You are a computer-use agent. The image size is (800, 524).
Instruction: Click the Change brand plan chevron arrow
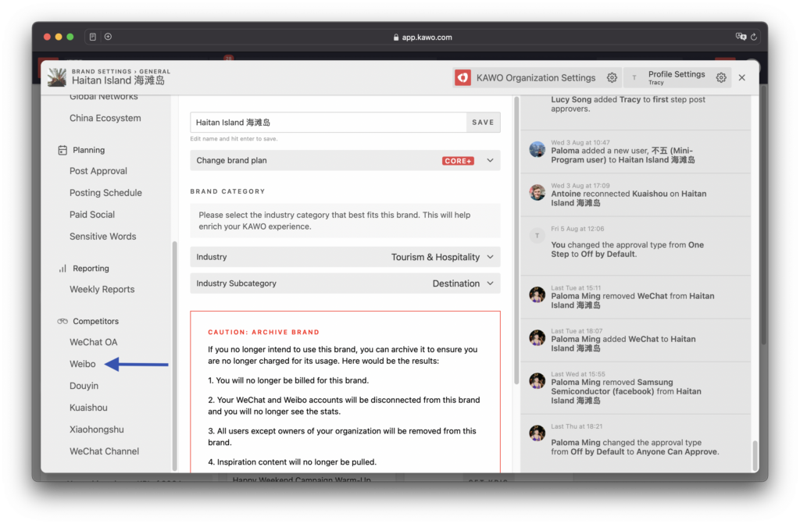click(491, 160)
